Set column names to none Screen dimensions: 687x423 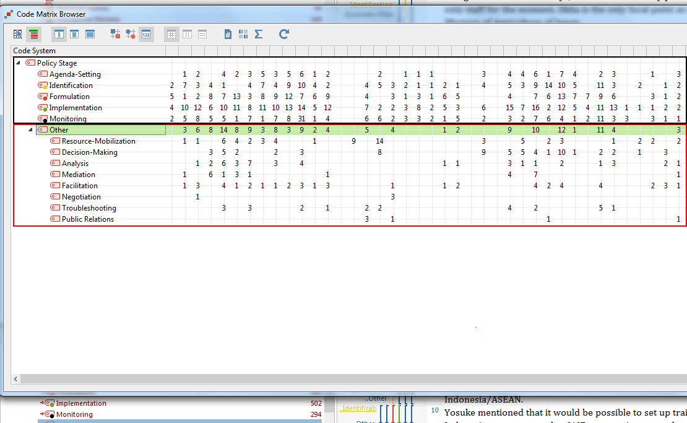click(x=59, y=34)
